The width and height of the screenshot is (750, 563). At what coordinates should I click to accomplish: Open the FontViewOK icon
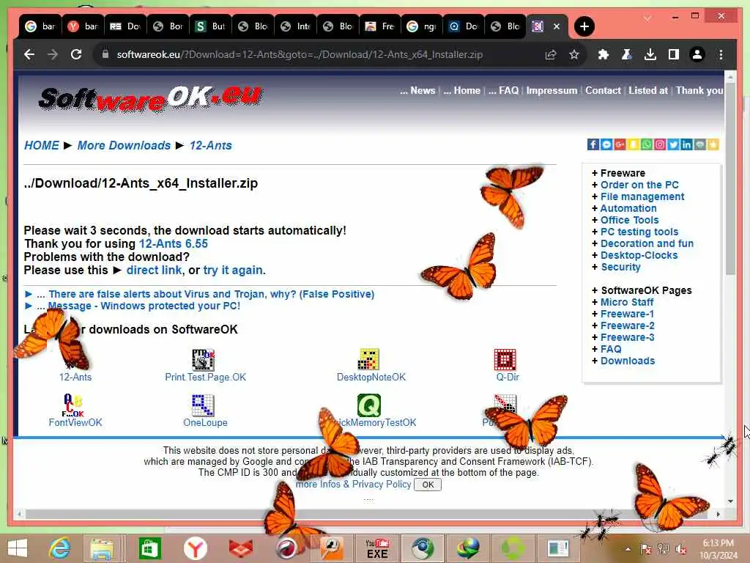point(73,405)
